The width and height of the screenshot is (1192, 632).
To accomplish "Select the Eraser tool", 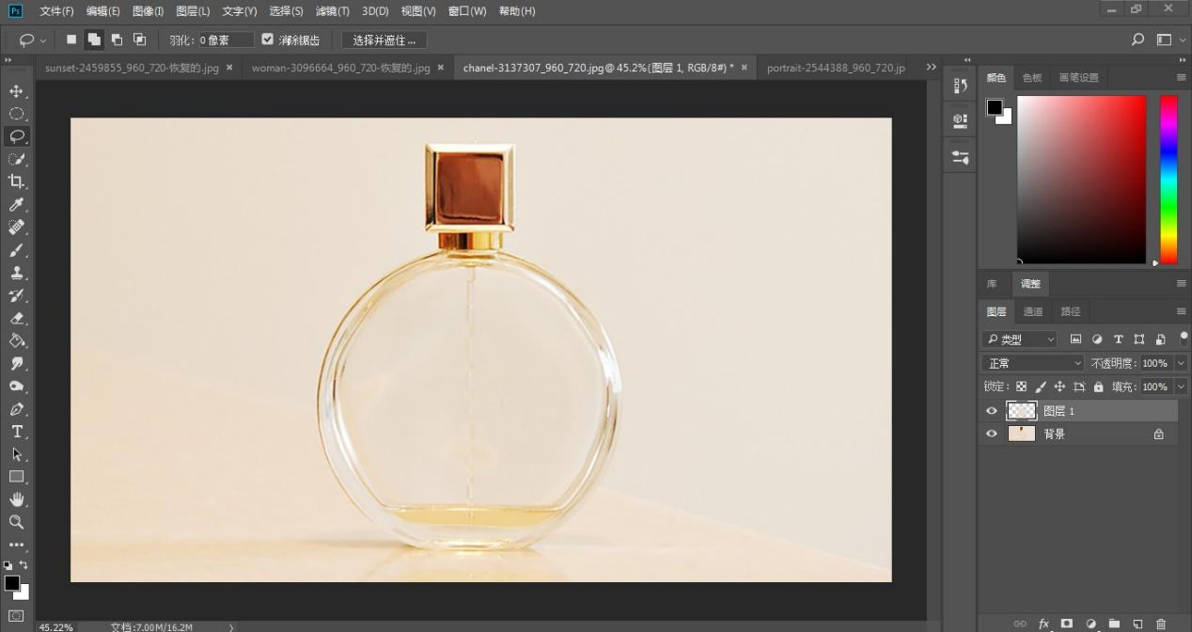I will [x=16, y=318].
